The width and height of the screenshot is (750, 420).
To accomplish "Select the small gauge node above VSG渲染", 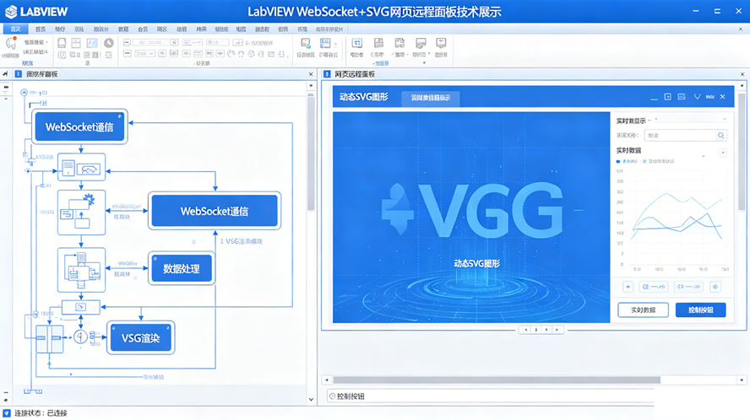I will [x=81, y=307].
